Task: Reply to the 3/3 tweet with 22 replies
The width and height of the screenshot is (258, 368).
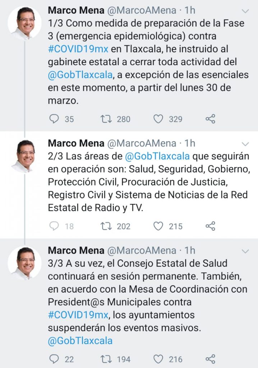Action: click(x=54, y=359)
